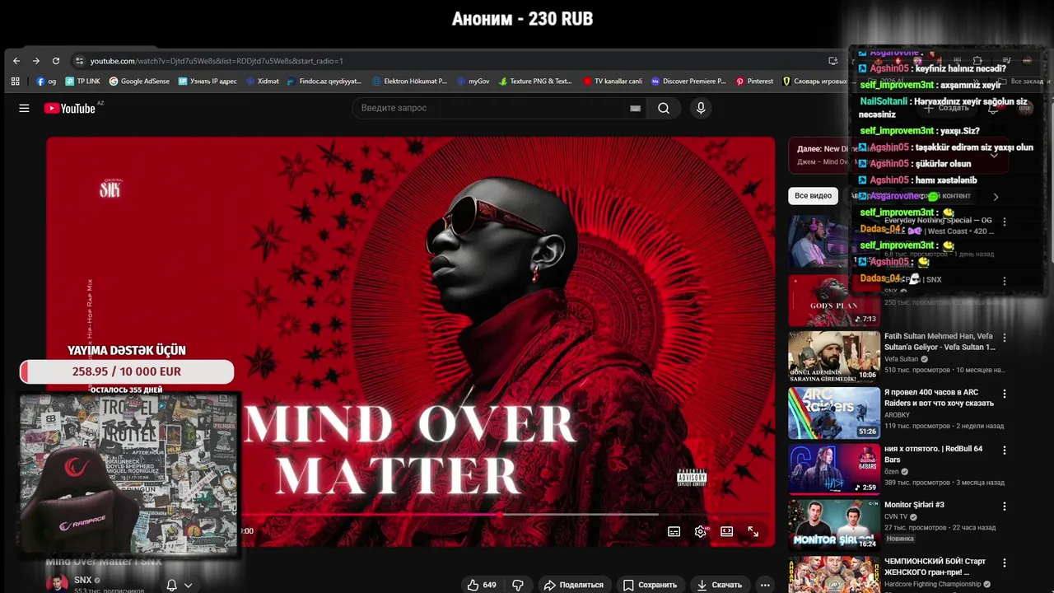This screenshot has width=1054, height=593.
Task: Open the ARC Raiders video thumbnail
Action: [834, 413]
